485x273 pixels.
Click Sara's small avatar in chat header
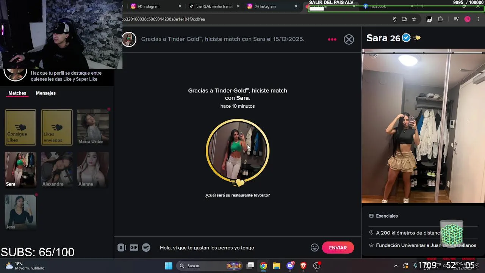click(x=129, y=39)
